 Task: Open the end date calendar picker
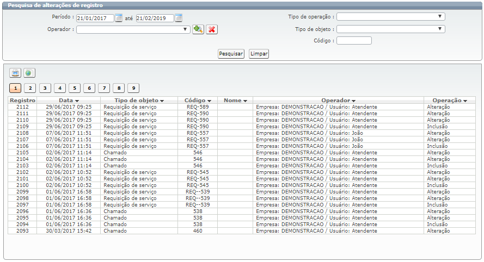(179, 18)
